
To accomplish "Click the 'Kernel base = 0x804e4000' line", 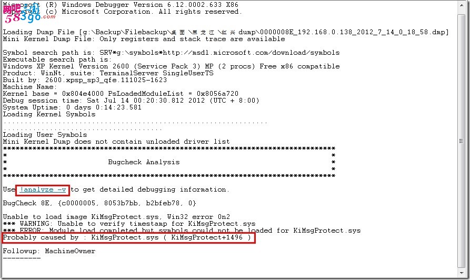I will pos(121,94).
